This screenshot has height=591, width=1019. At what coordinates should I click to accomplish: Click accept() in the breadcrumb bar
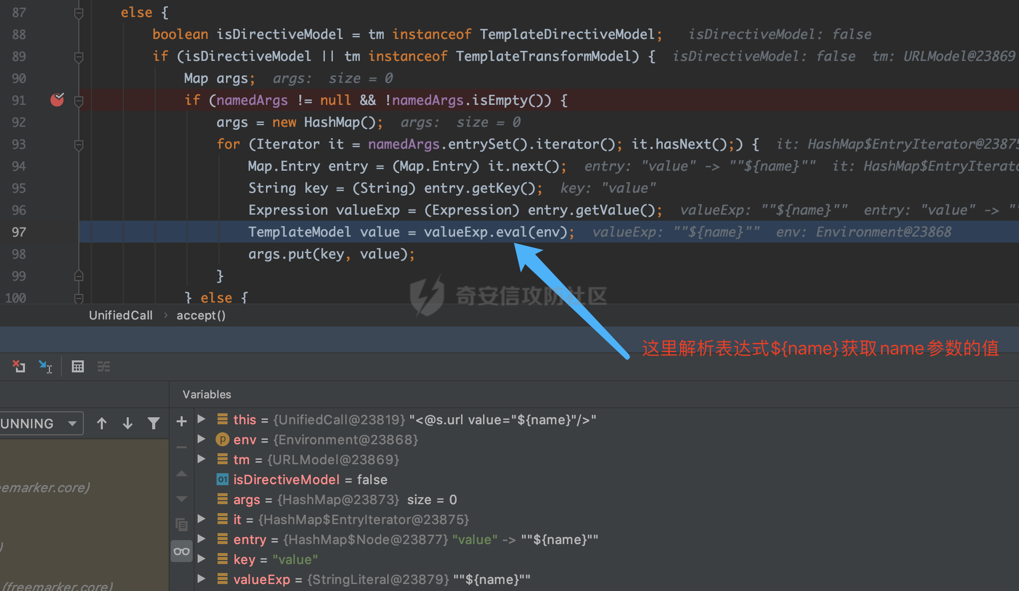tap(201, 315)
